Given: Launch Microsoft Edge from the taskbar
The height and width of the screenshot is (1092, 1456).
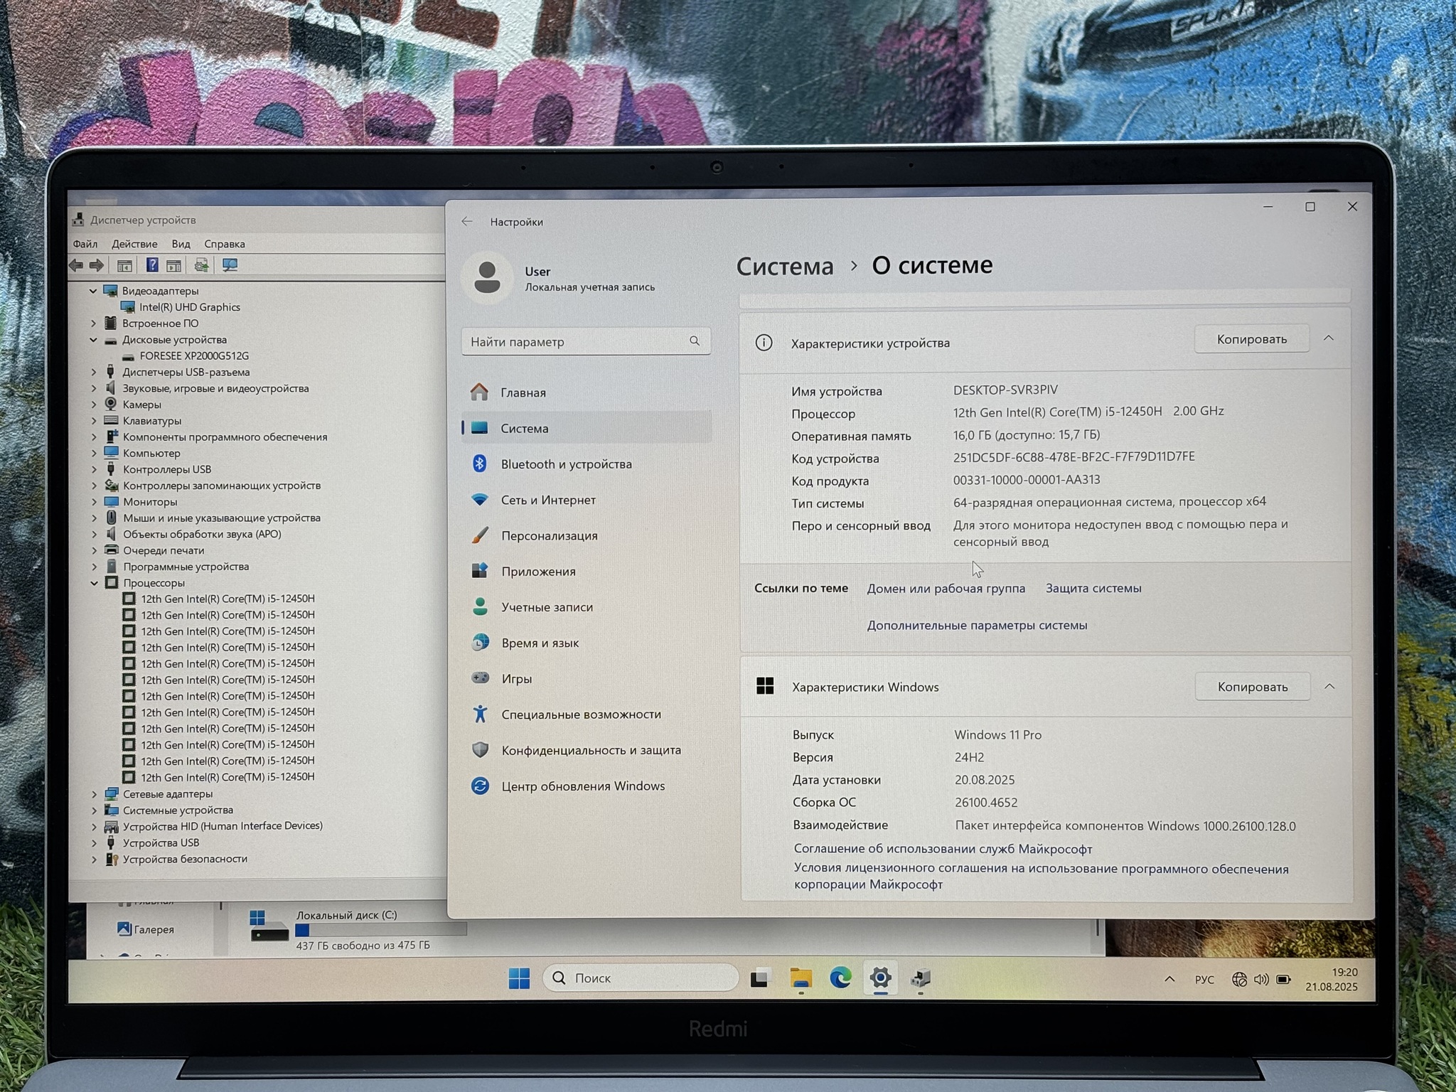Looking at the screenshot, I should (x=840, y=978).
